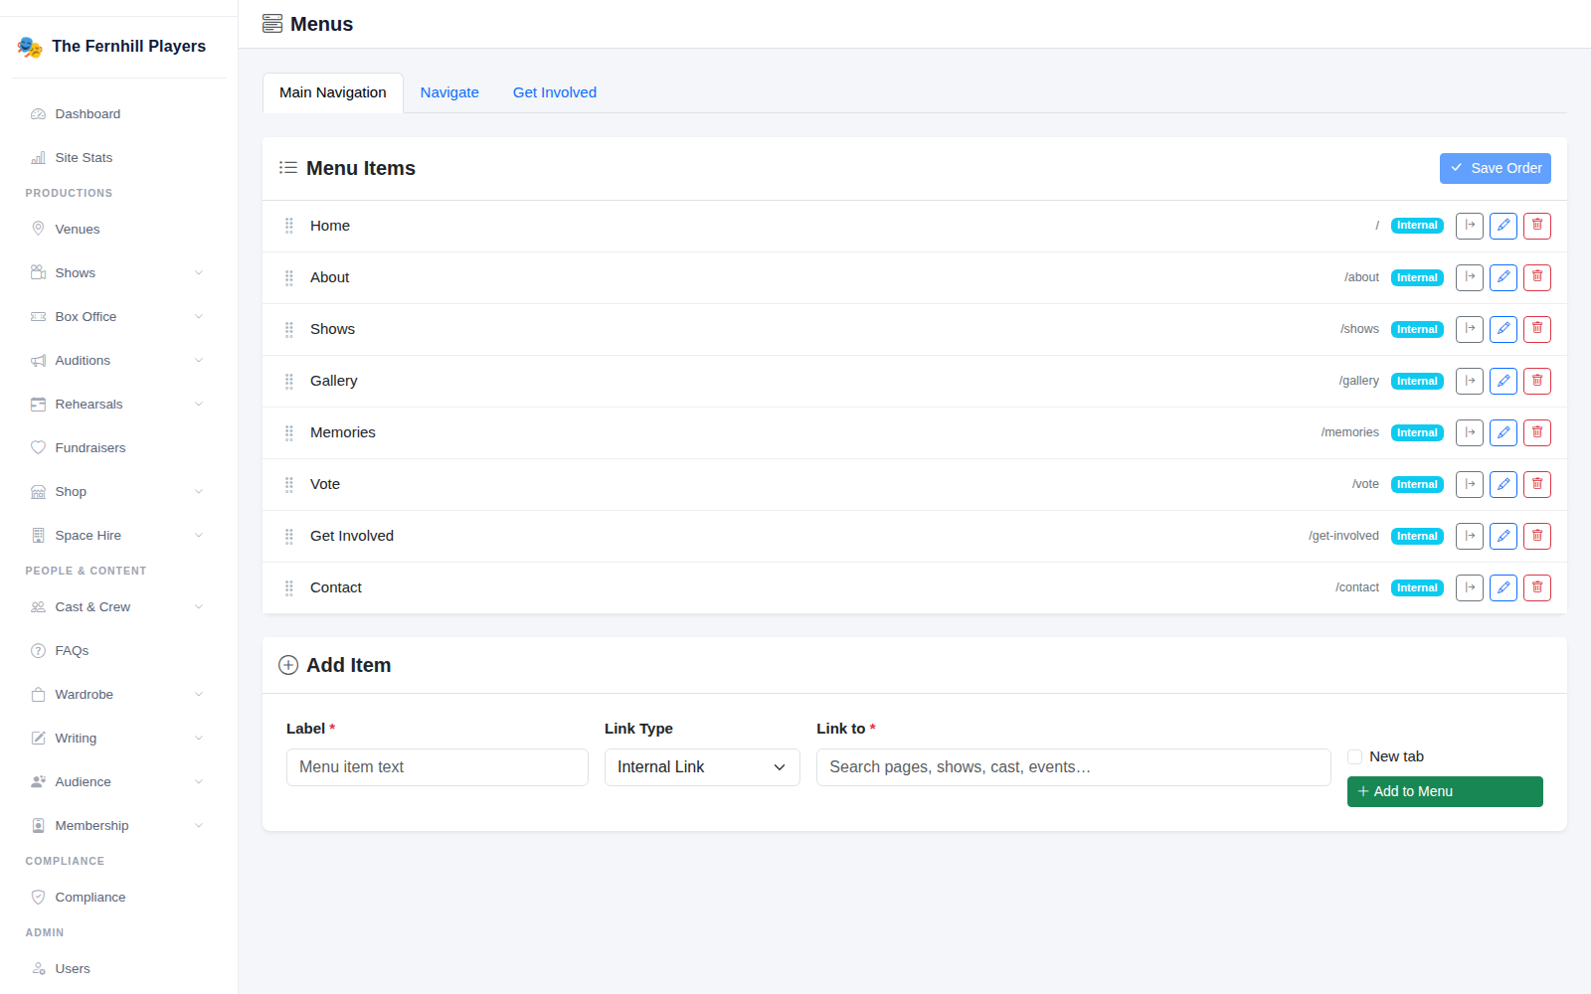Screen dimensions: 1591x994
Task: Switch to the Get Involved tab
Action: [x=555, y=92]
